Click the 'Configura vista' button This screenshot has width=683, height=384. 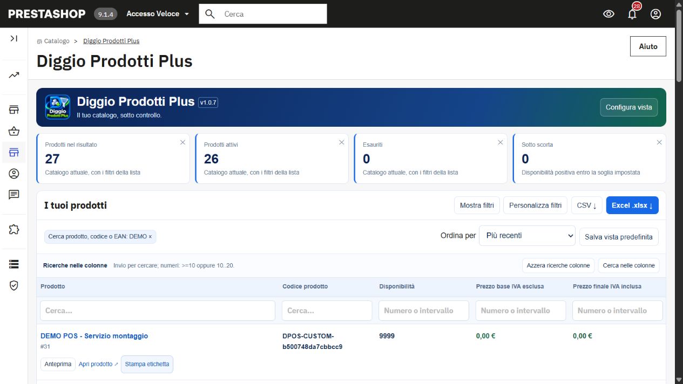click(x=629, y=107)
